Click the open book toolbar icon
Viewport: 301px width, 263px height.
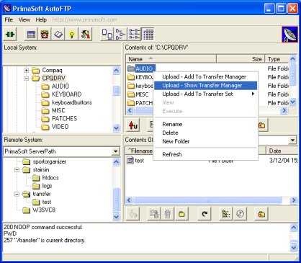58,35
